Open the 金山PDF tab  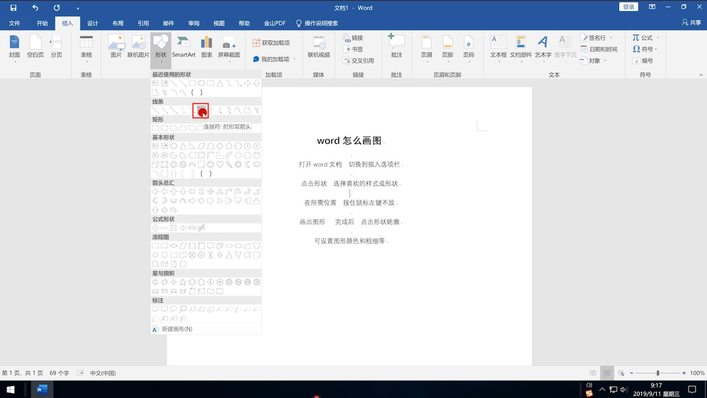[274, 23]
